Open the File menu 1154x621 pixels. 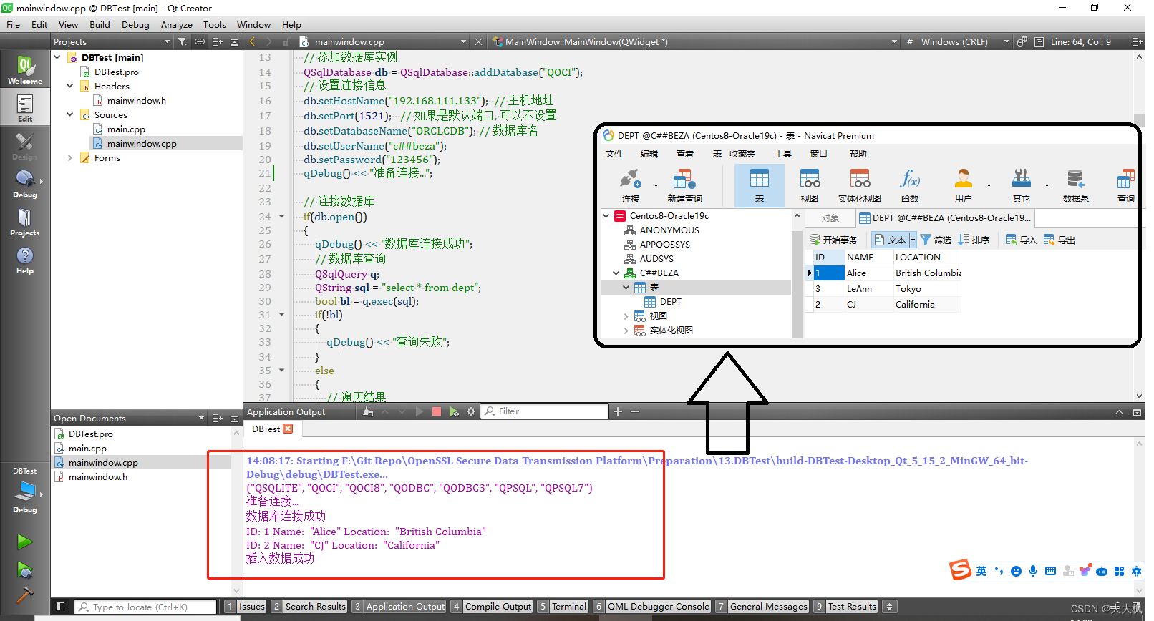13,24
